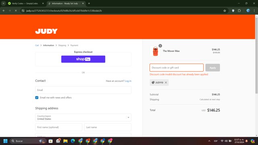Click the JUDY10 discount tag icon

(x=153, y=83)
